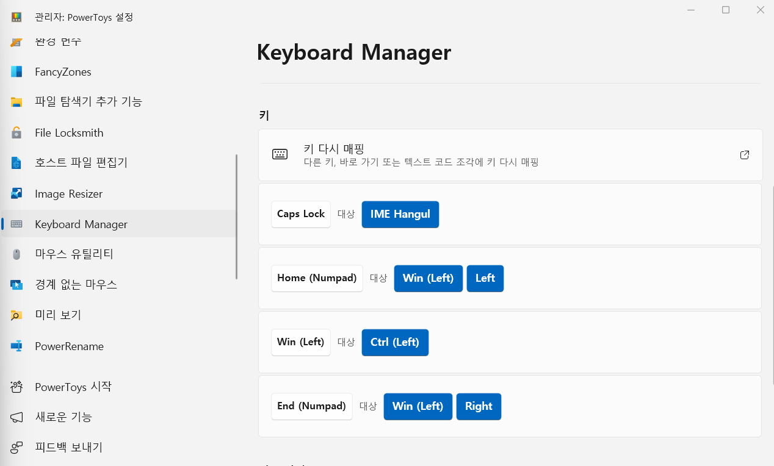
Task: Click the 키 section heading
Action: (x=264, y=115)
